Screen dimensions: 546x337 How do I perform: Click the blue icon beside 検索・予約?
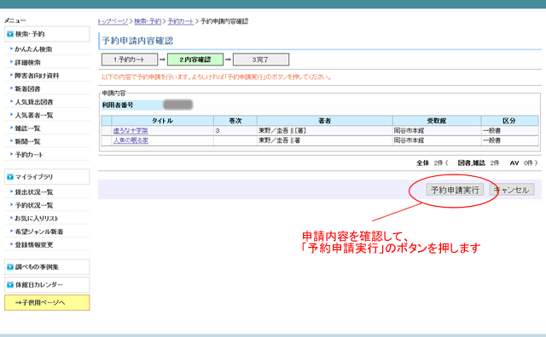(10, 34)
